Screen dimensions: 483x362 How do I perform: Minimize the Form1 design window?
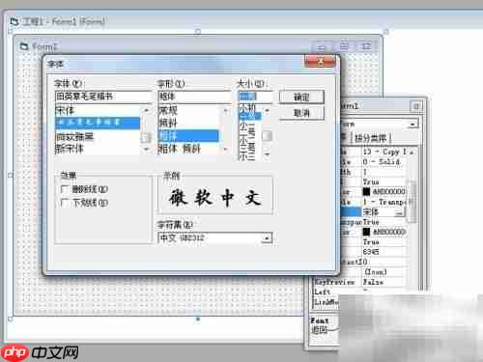321,46
